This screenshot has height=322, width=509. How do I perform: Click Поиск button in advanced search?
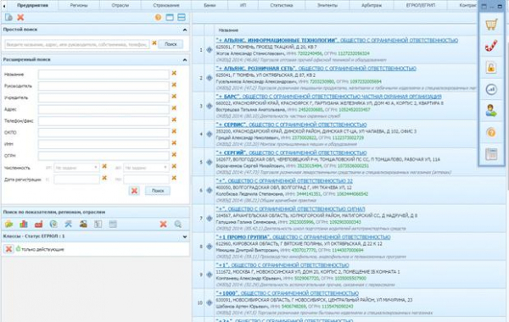tap(158, 191)
